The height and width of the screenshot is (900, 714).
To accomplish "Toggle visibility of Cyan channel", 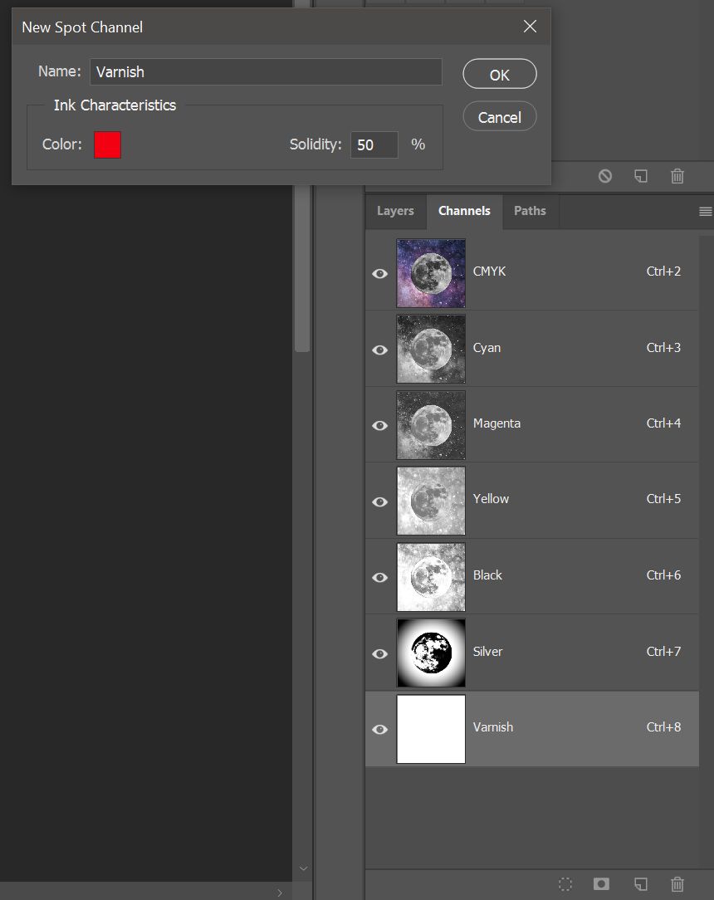I will coord(380,350).
